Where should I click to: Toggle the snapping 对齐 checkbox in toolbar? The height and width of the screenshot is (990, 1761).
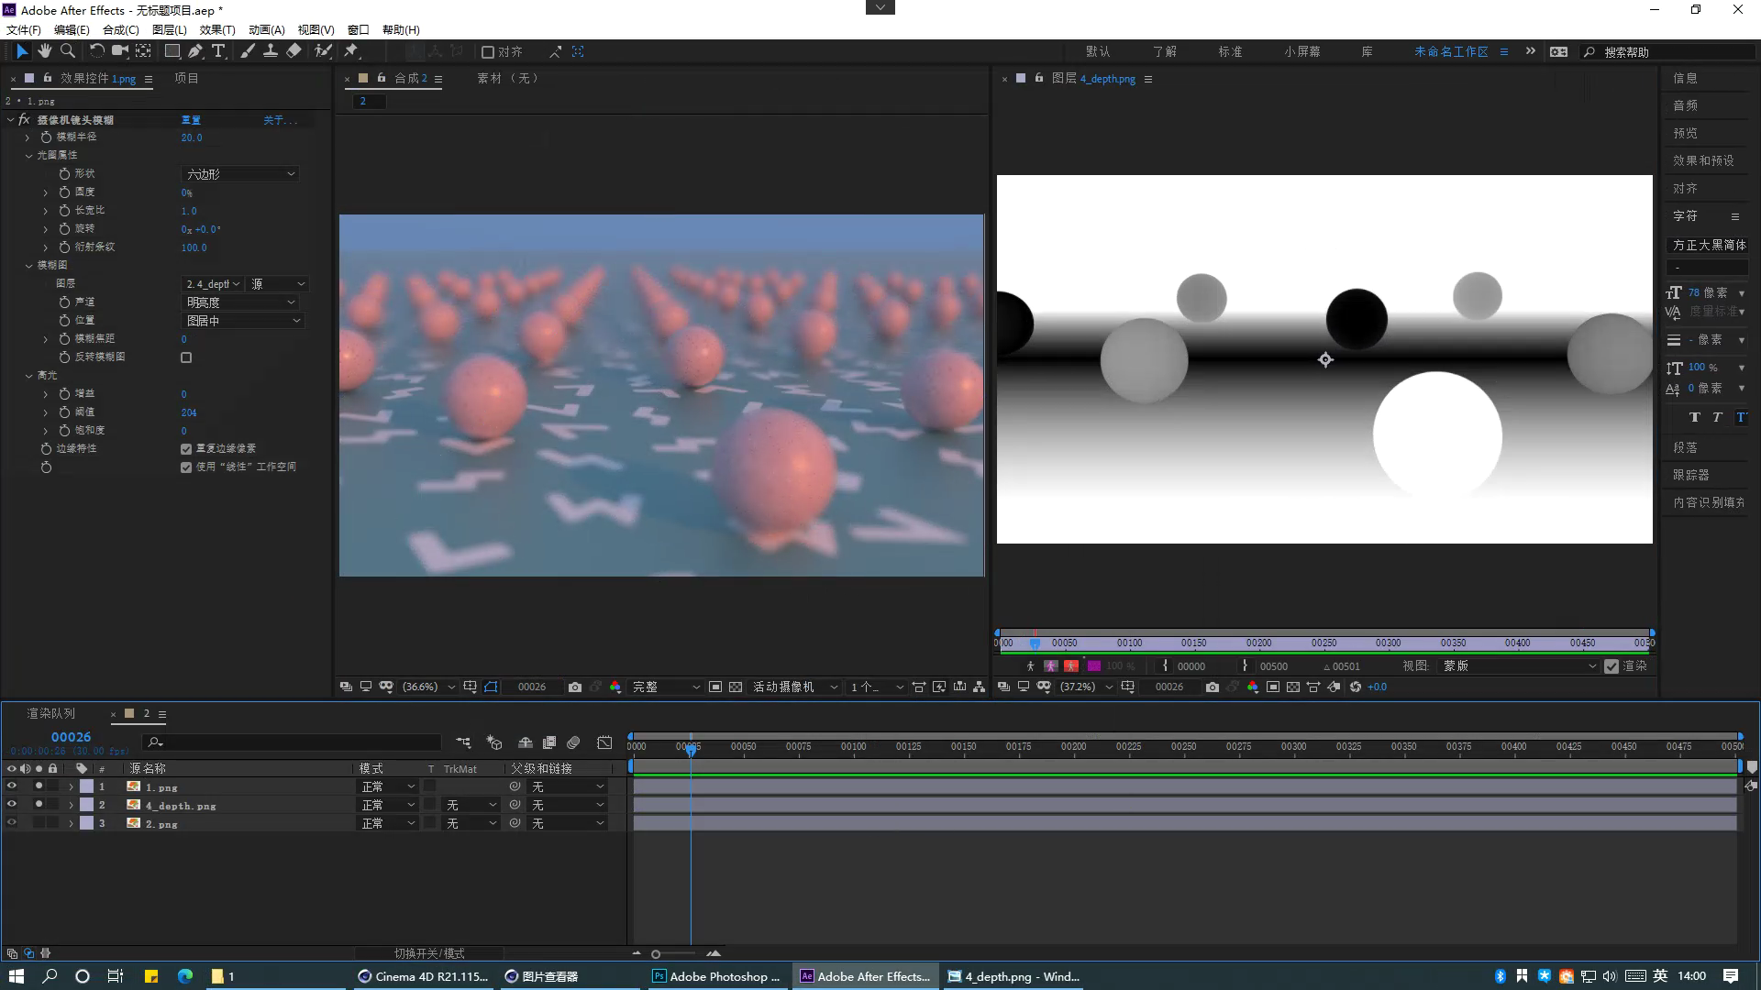click(488, 52)
